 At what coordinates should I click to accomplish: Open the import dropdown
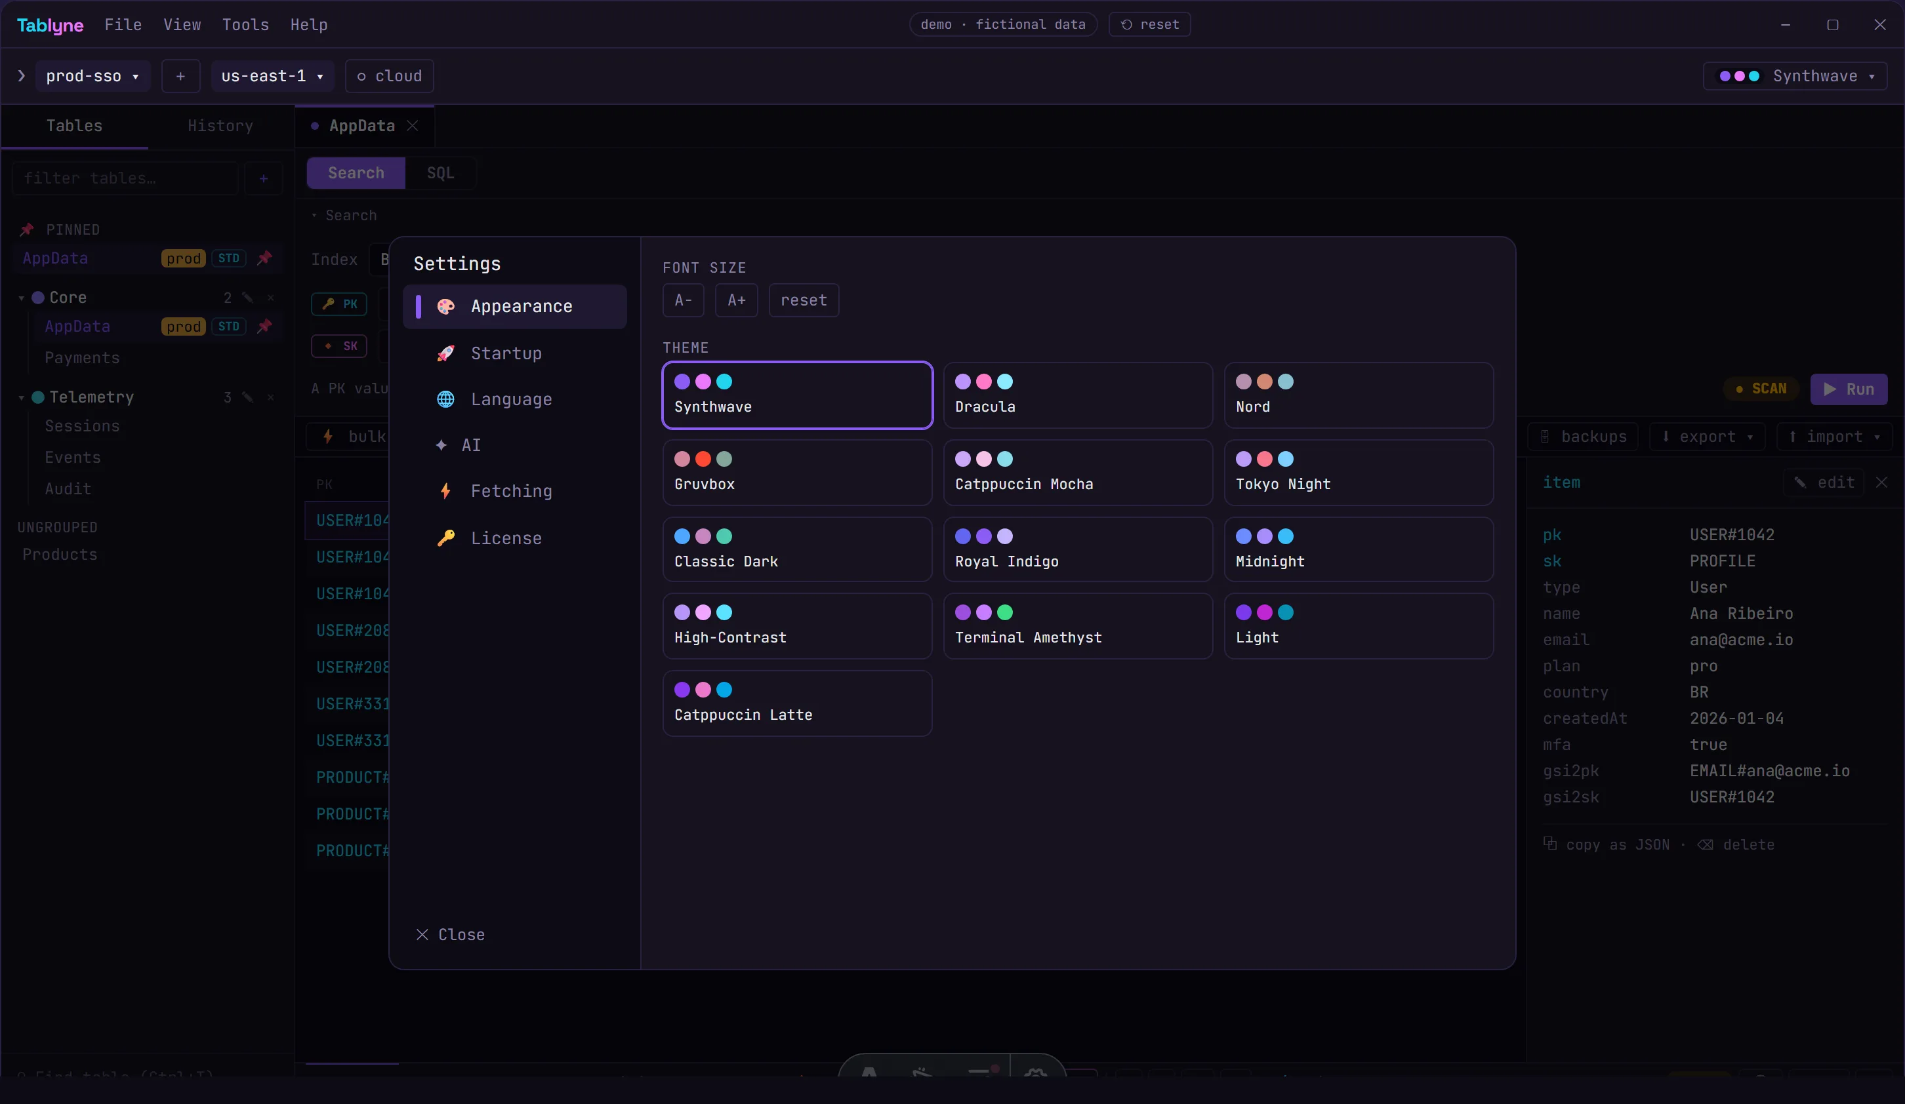click(1834, 437)
